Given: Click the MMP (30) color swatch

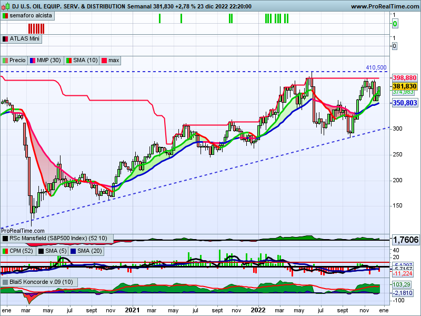Looking at the screenshot, I should pyautogui.click(x=33, y=61).
